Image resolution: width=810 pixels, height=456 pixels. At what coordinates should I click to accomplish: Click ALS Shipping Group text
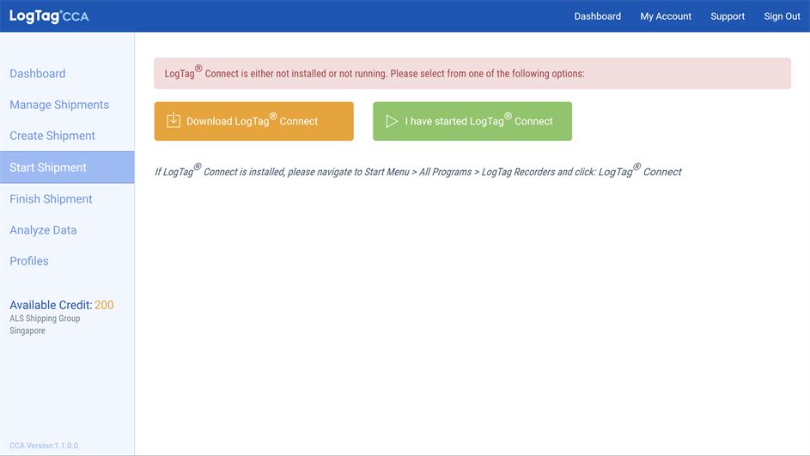tap(45, 318)
